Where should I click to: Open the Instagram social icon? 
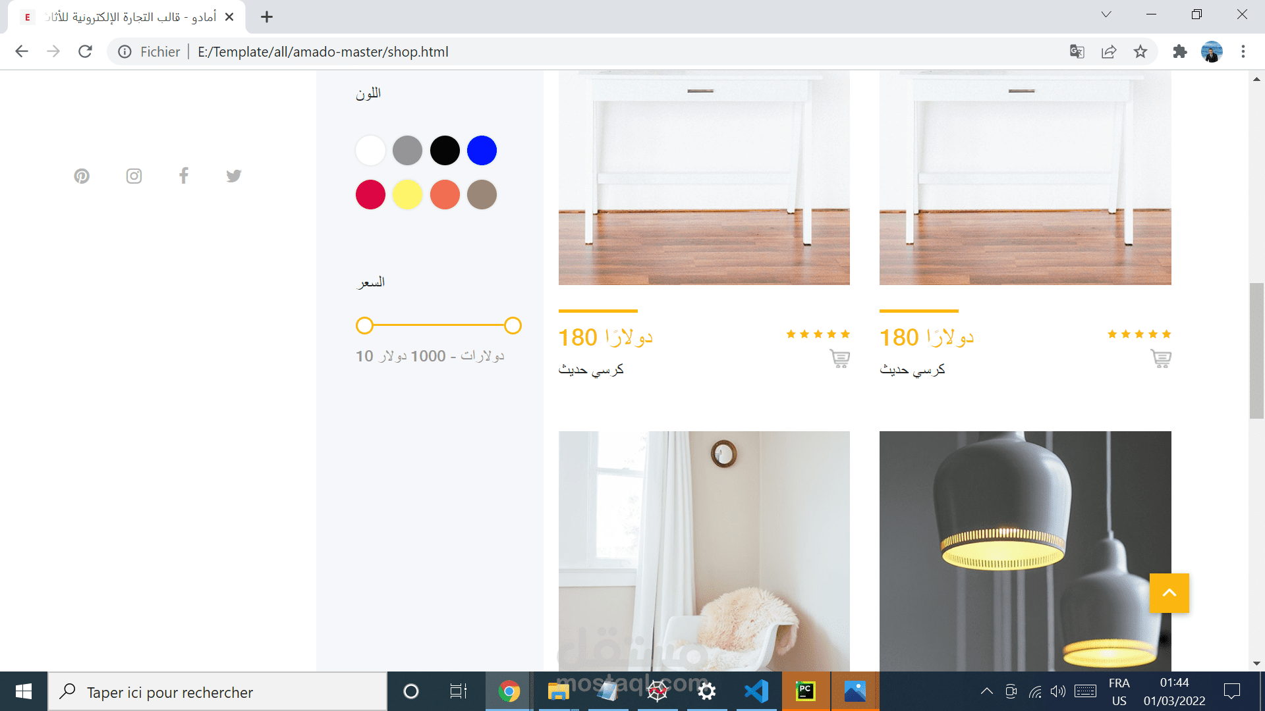pos(134,176)
